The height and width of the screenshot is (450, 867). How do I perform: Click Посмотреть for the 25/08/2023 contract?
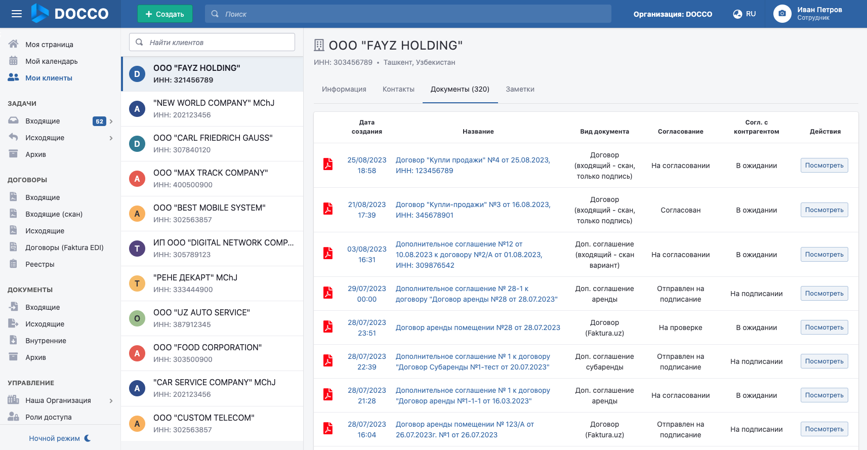(x=824, y=165)
